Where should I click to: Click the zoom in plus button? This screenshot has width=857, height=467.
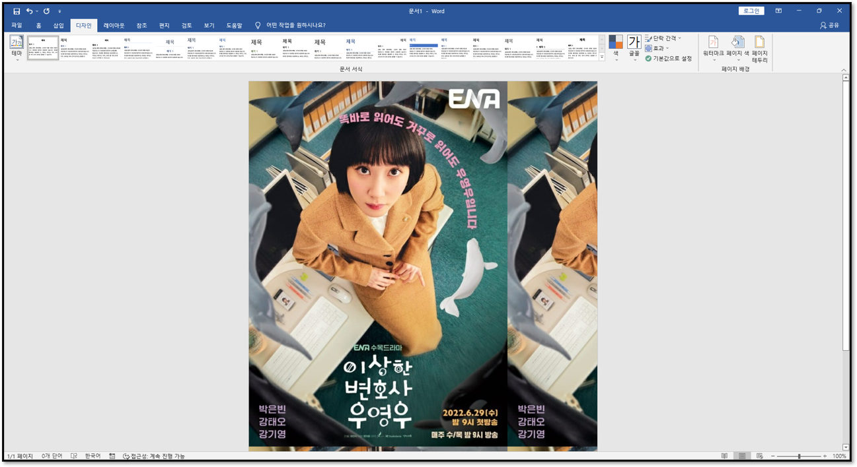(x=825, y=456)
